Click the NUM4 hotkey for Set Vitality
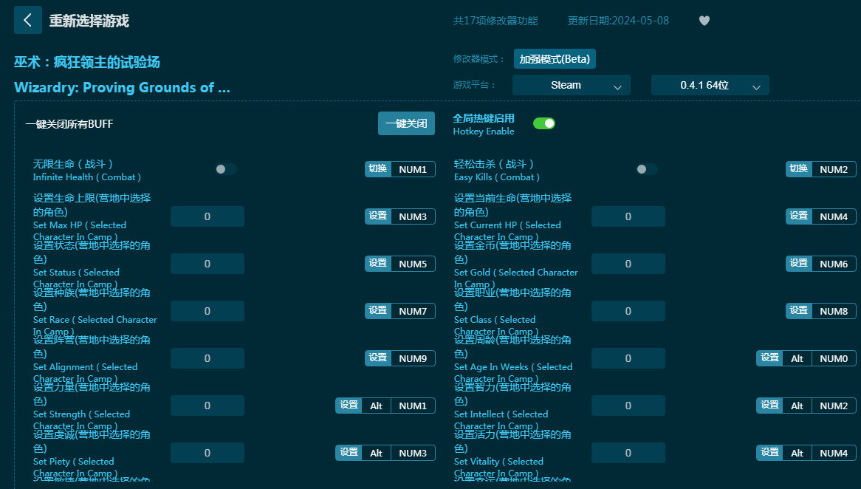The height and width of the screenshot is (489, 861). click(834, 453)
